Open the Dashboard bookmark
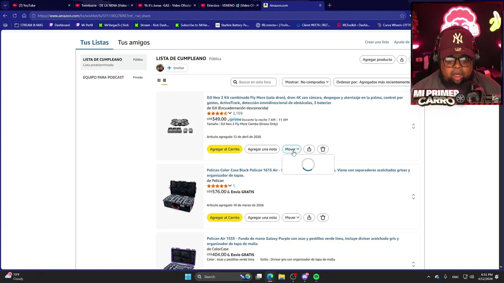This screenshot has width=504, height=283. point(59,25)
